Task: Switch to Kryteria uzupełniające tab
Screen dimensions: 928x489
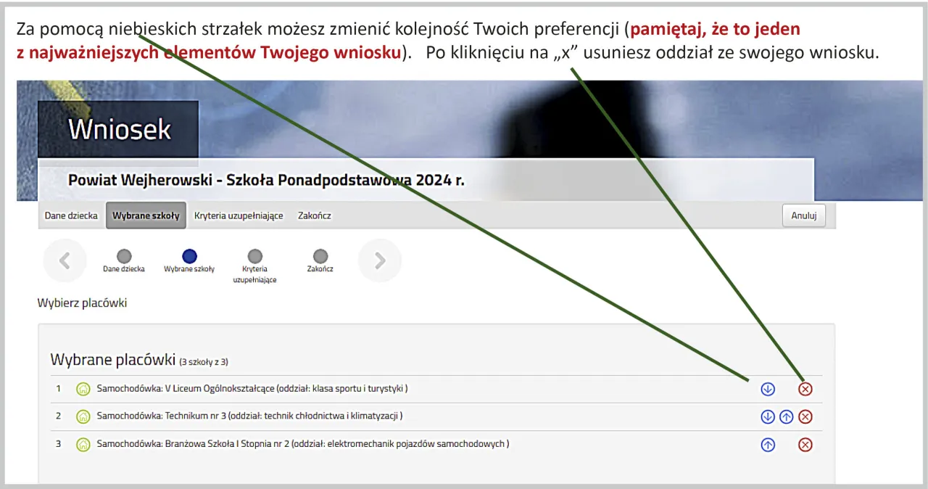Action: pos(239,215)
